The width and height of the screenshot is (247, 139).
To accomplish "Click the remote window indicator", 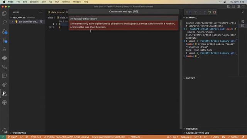I will (x=3, y=137).
